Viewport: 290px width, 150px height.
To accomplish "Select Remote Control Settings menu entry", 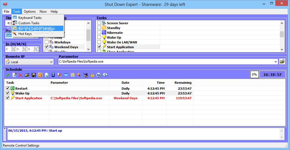I will (38, 28).
